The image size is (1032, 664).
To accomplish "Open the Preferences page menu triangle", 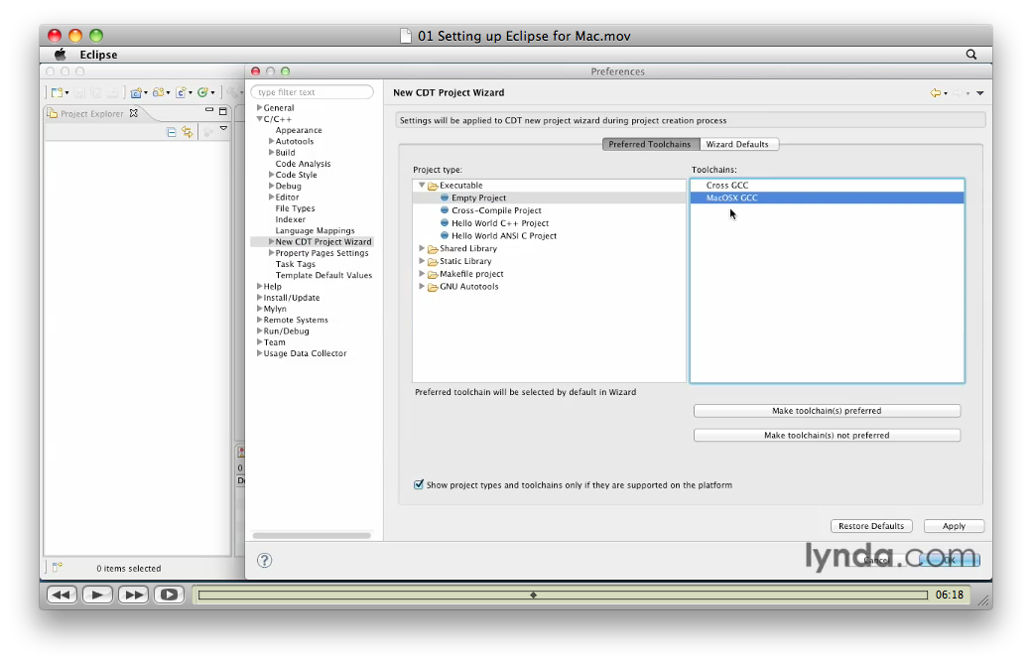I will [980, 93].
